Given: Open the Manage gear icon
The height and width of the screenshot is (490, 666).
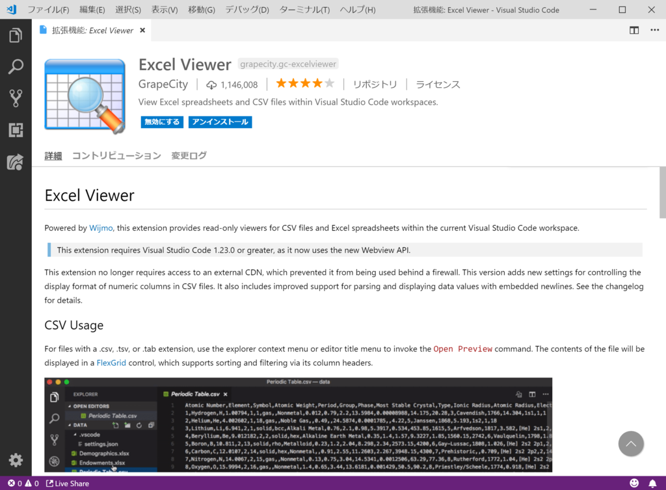Looking at the screenshot, I should tap(16, 460).
